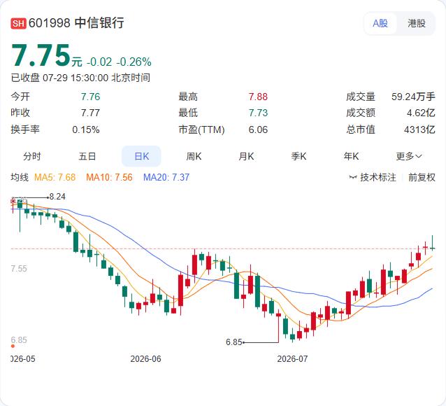Click the stock title 601998 中信银行

point(76,23)
